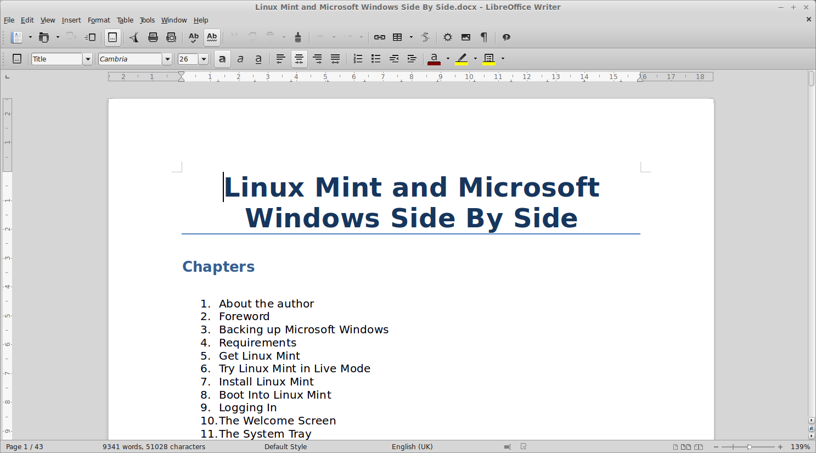This screenshot has height=453, width=816.
Task: Open the Edit menu
Action: [x=27, y=20]
